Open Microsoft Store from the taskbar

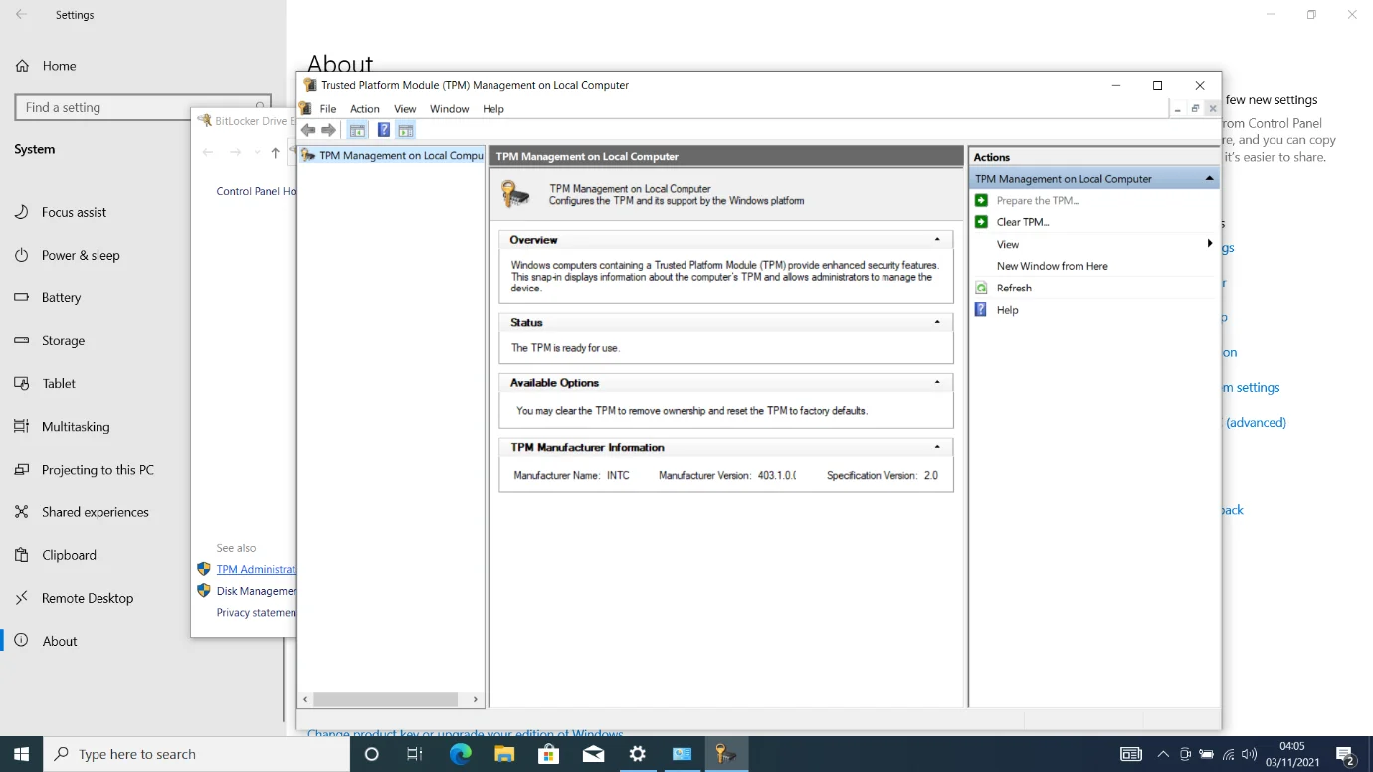click(548, 754)
